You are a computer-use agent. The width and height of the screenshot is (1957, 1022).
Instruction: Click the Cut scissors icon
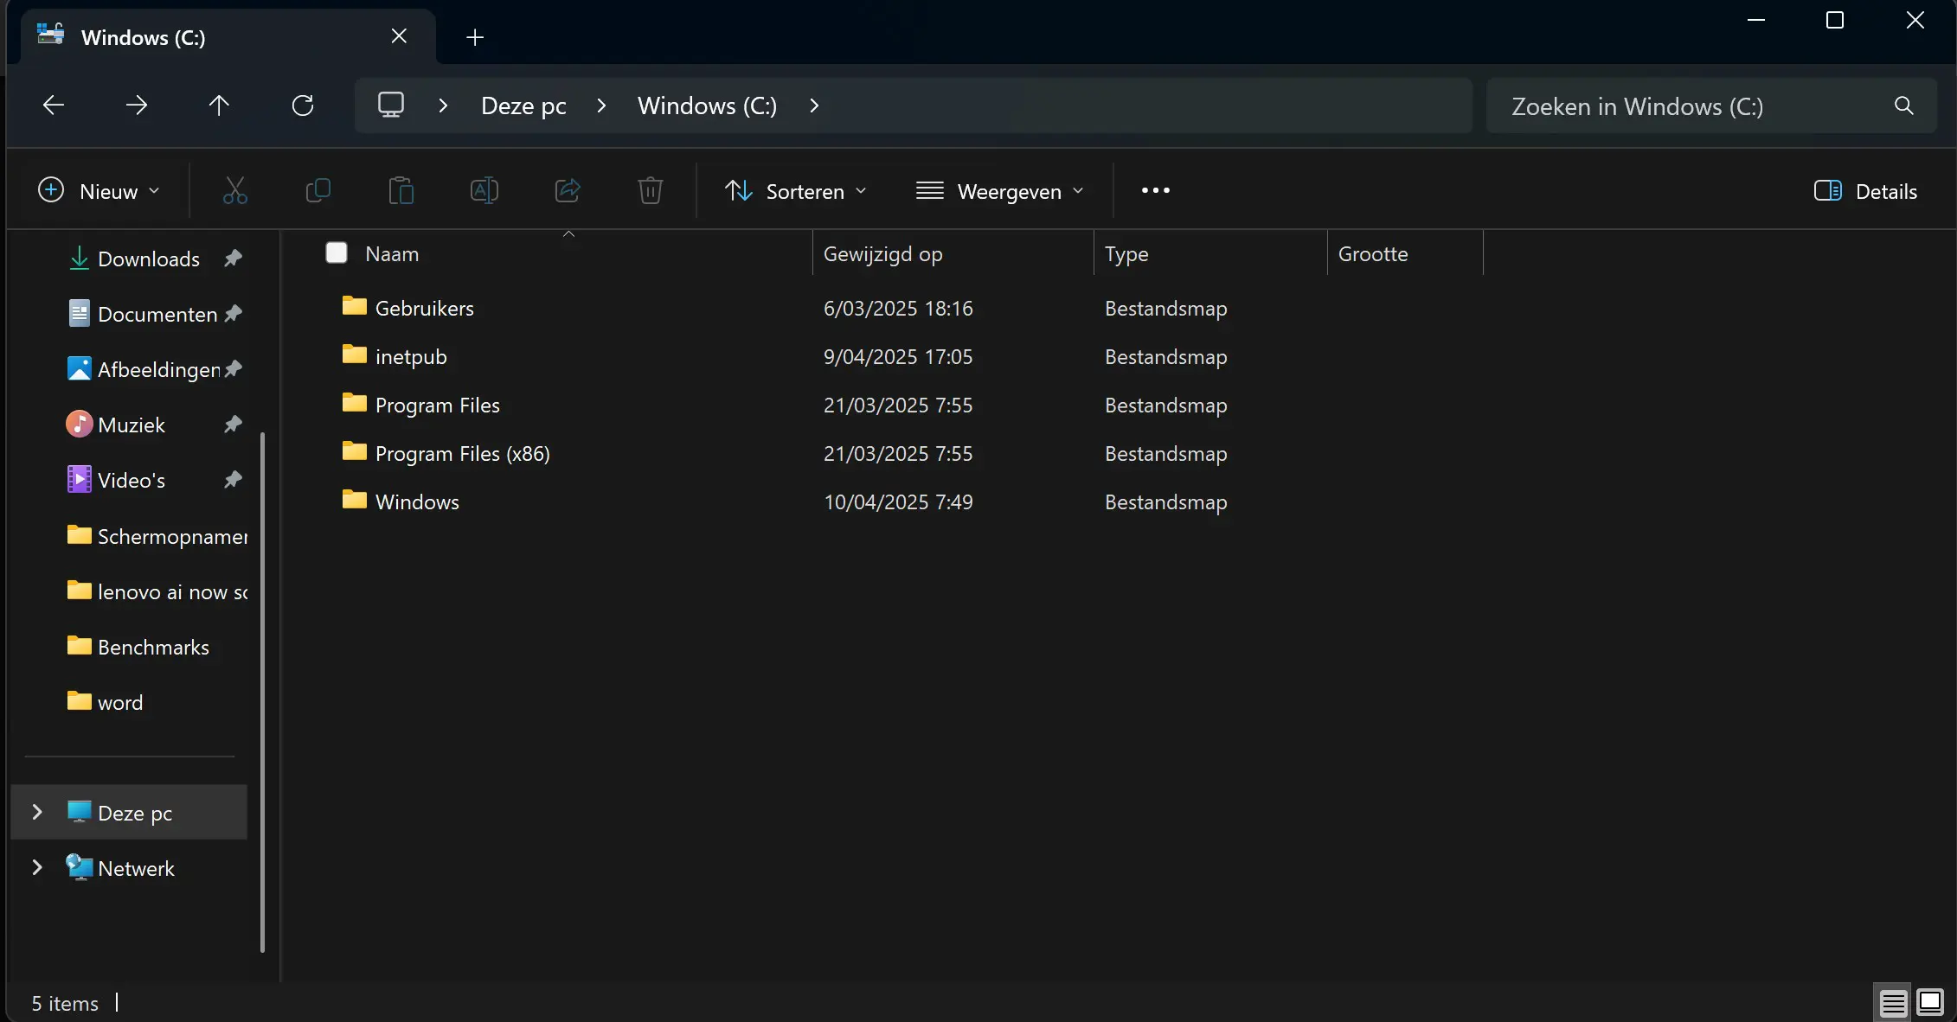point(234,190)
